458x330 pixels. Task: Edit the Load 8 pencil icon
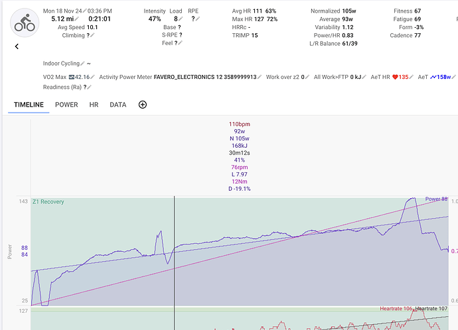(181, 19)
